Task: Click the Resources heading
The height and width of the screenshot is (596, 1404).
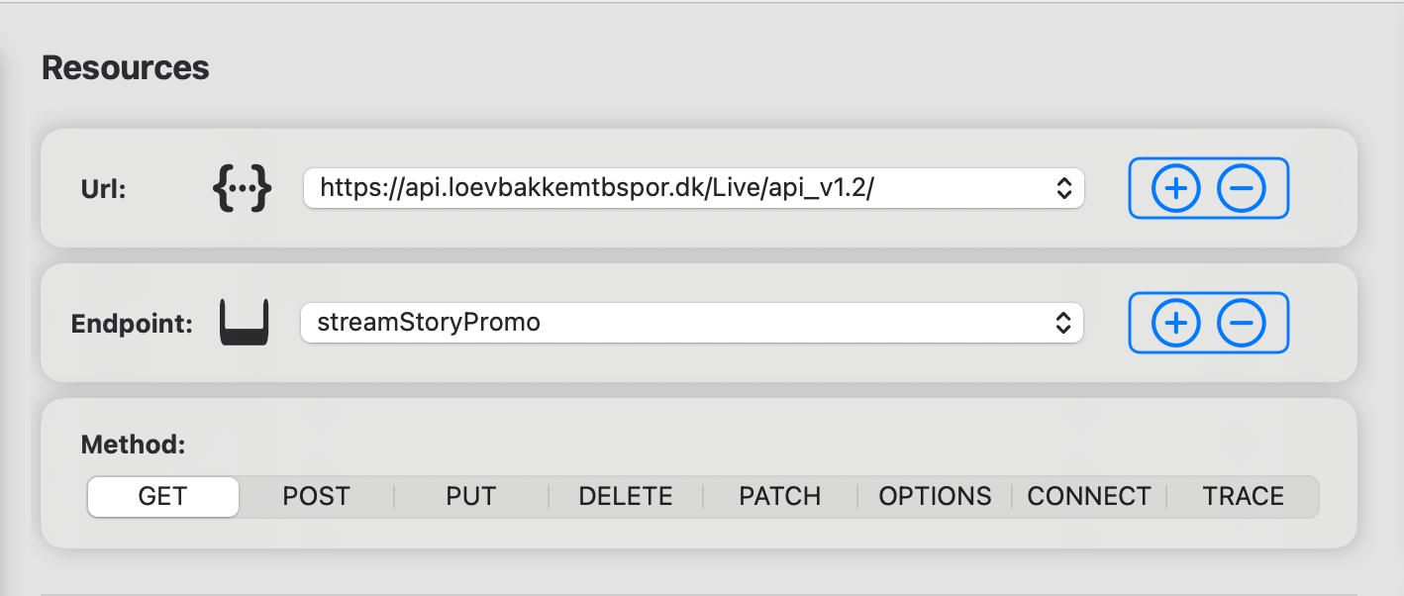Action: 126,68
